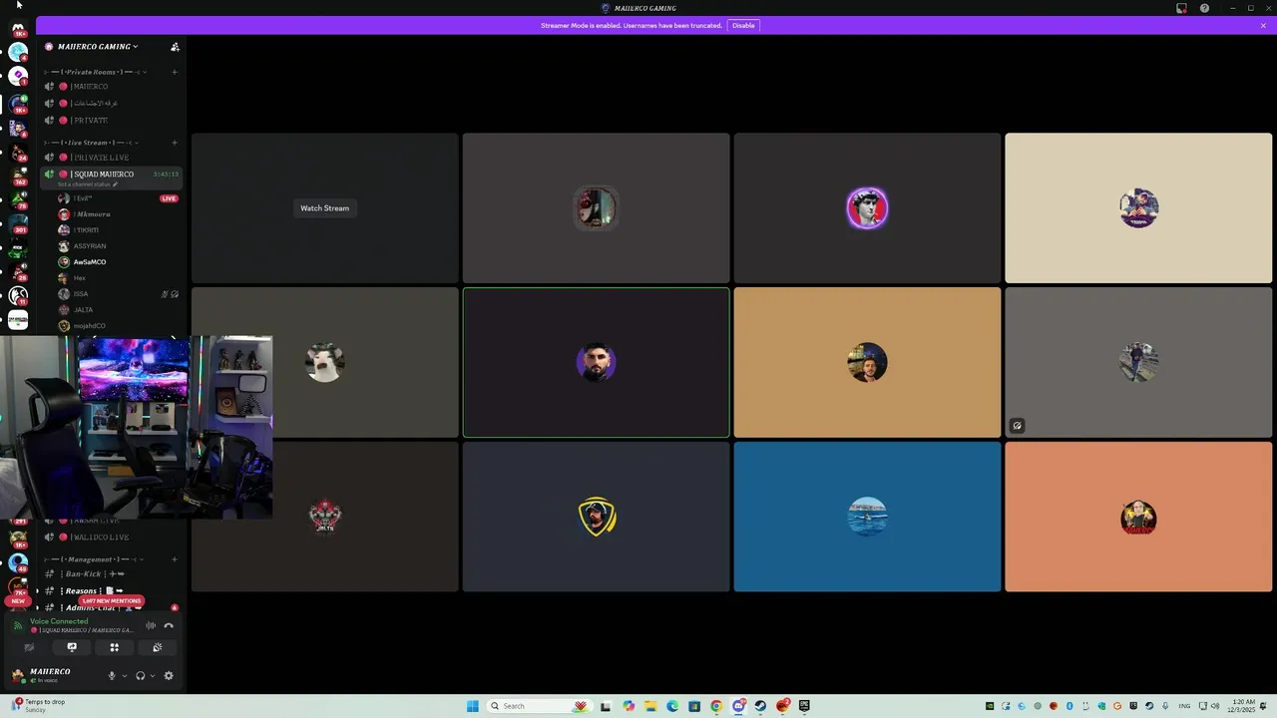
Task: Open the 1:20 AM taskbar clock
Action: coord(1243,705)
